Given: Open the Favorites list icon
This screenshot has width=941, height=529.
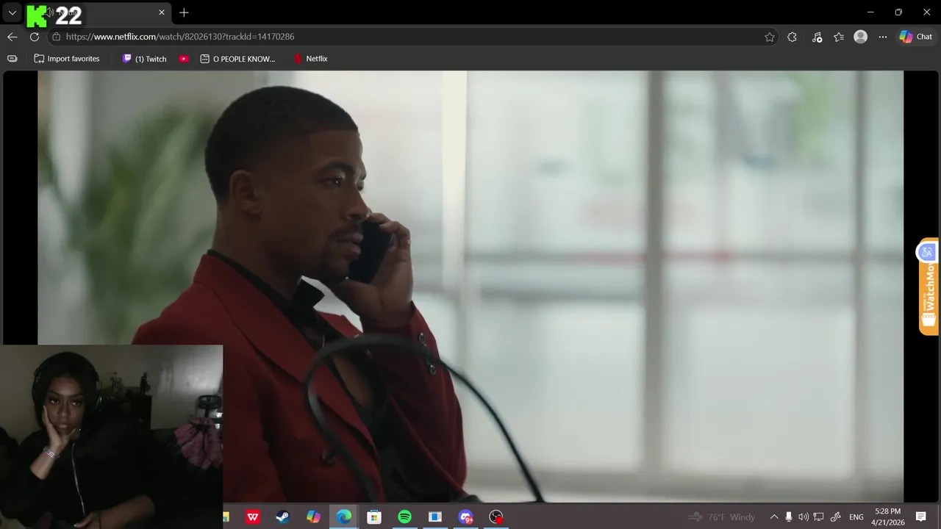Looking at the screenshot, I should click(x=839, y=37).
